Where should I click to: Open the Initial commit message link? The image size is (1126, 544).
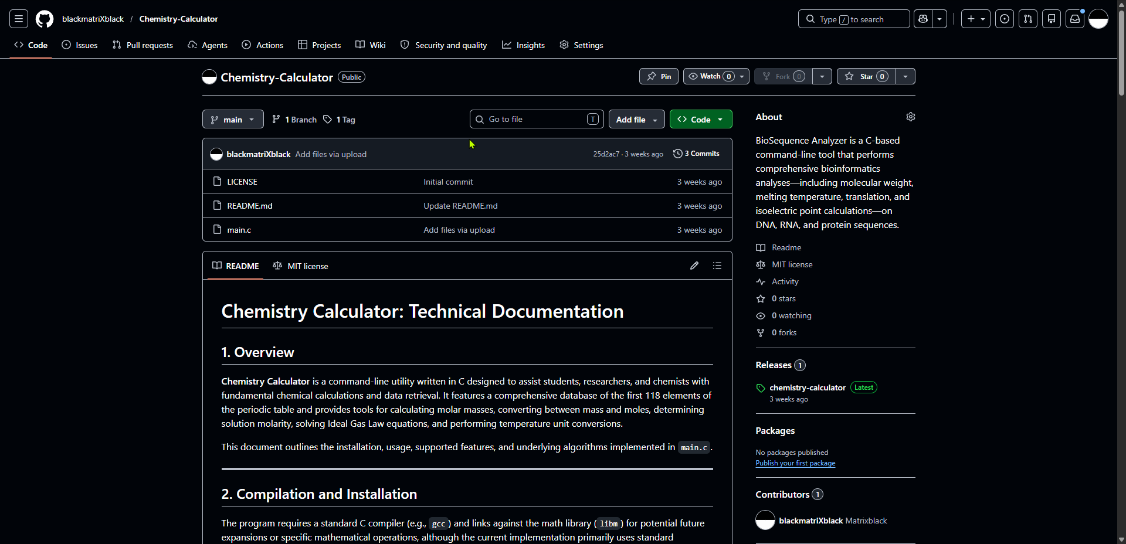coord(448,182)
